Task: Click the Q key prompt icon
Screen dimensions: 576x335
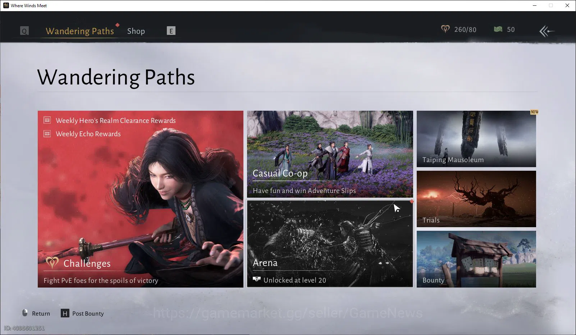Action: click(x=24, y=31)
